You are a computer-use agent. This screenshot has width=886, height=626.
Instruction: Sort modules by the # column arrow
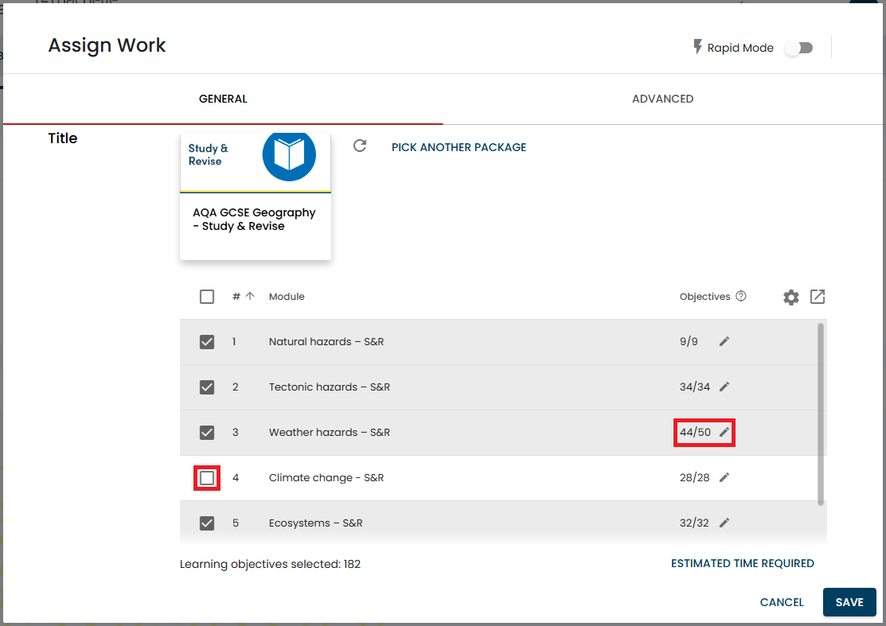249,297
